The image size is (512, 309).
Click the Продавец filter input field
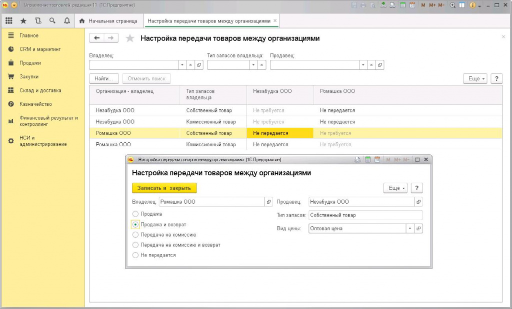[x=314, y=65]
